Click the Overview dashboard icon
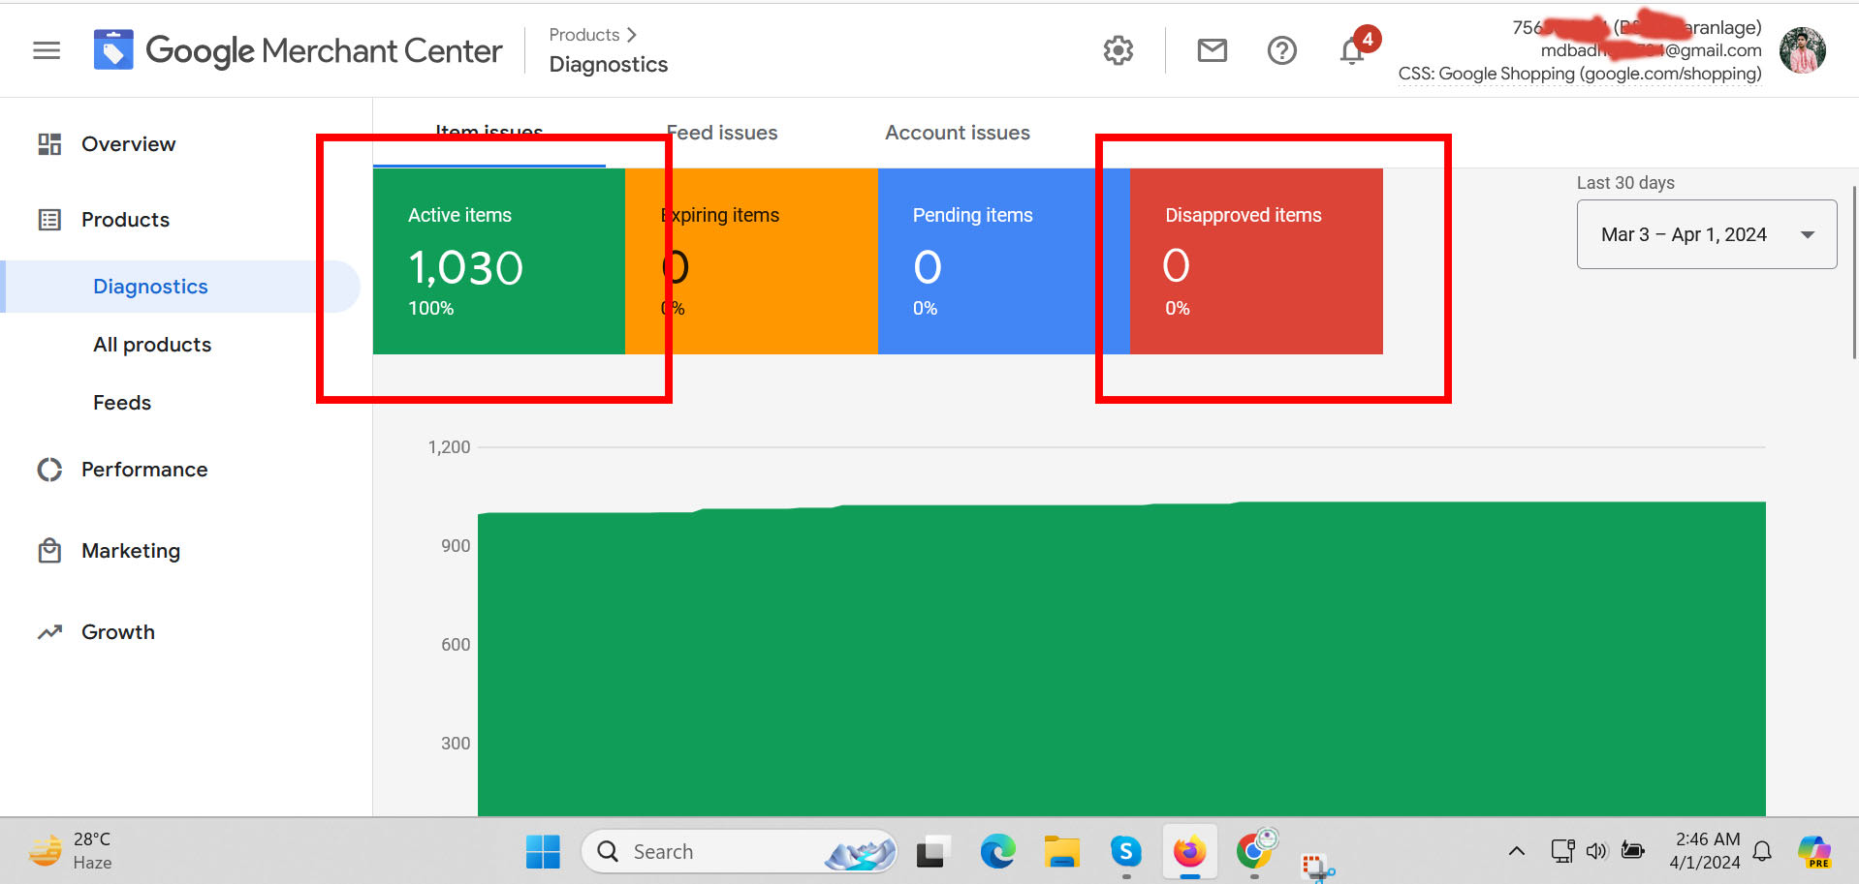The height and width of the screenshot is (884, 1859). coord(49,144)
